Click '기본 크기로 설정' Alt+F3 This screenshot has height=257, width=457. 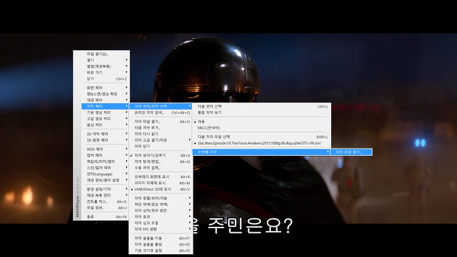[161, 250]
